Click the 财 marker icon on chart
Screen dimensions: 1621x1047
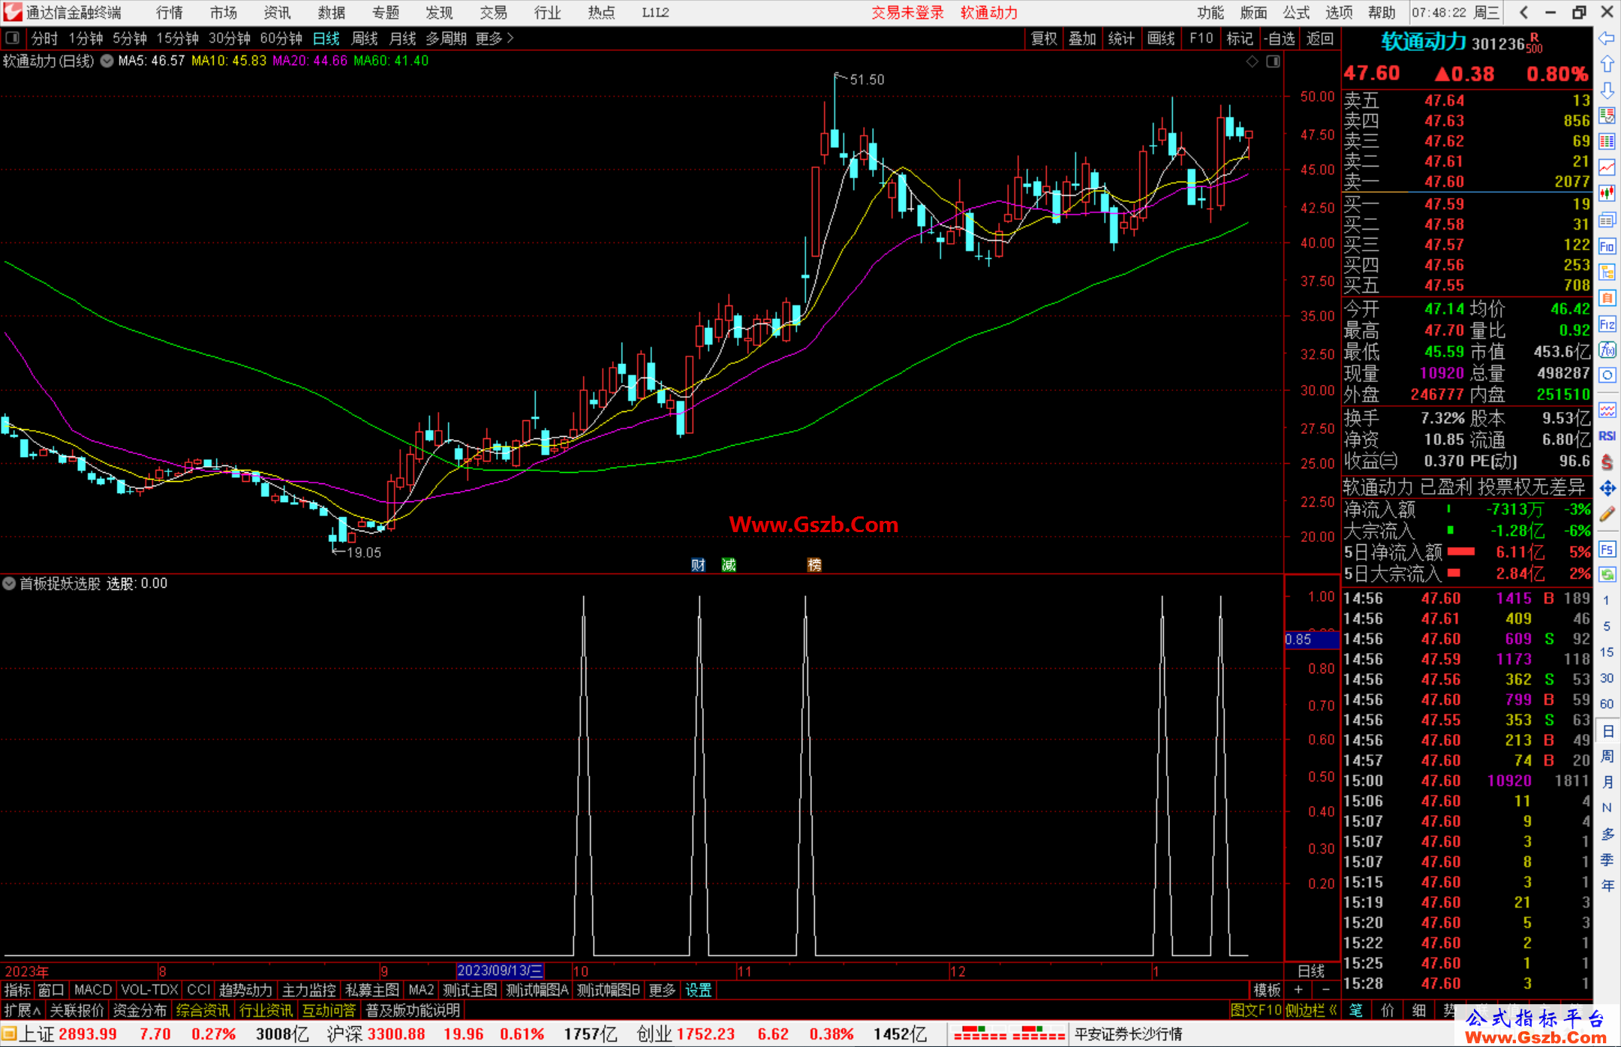pos(698,564)
